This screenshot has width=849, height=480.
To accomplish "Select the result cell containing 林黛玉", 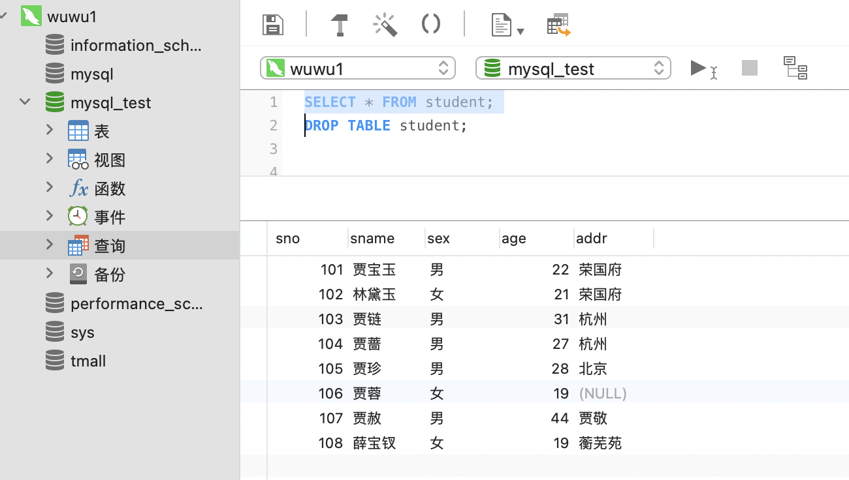I will [374, 294].
